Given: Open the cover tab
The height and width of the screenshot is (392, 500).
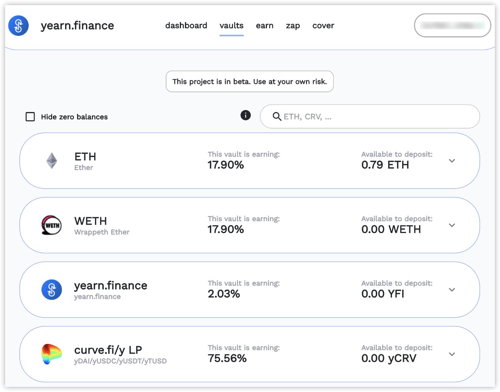Looking at the screenshot, I should pos(323,26).
